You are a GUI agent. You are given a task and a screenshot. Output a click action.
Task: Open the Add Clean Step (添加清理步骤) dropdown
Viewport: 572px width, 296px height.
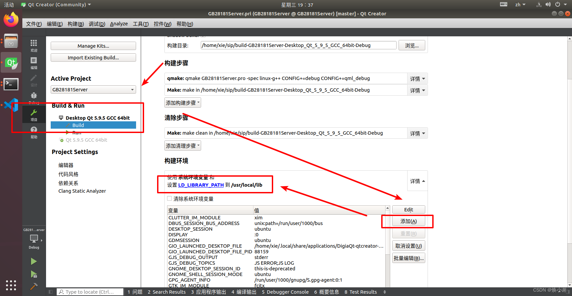(183, 146)
